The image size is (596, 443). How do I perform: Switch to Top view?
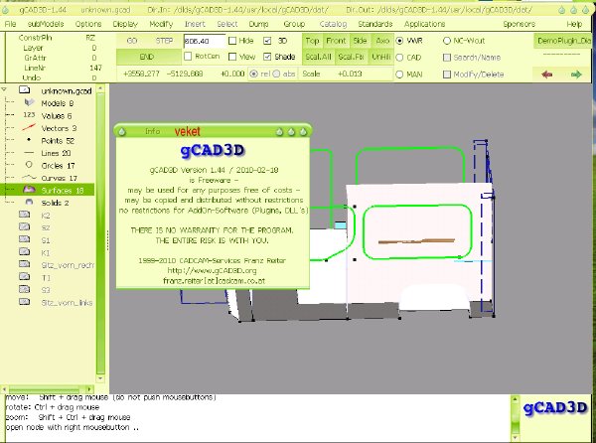[x=312, y=41]
